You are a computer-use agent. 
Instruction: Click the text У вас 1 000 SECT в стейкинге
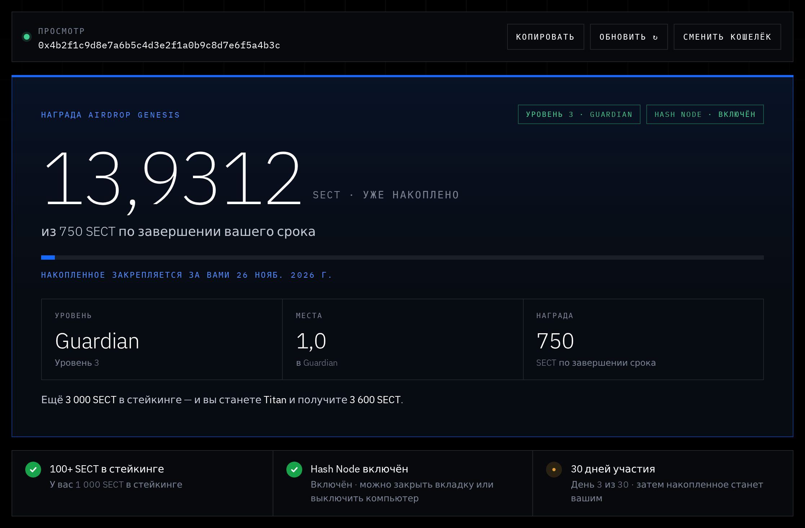116,484
